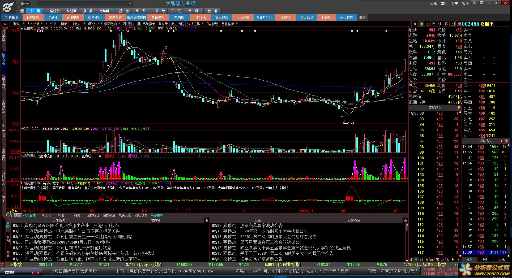
Task: Toggle 闪电预警 flash alert
Action: pos(212,24)
